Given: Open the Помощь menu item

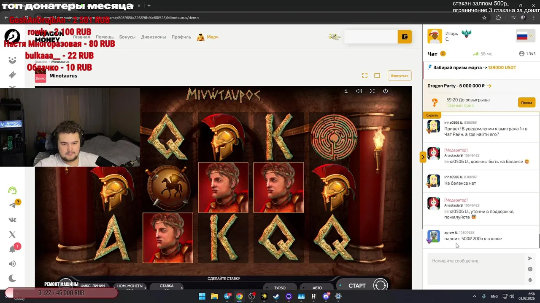Looking at the screenshot, I should click(x=105, y=37).
